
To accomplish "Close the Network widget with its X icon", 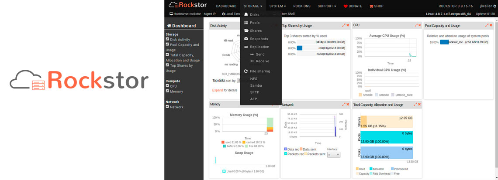I will click(x=348, y=105).
